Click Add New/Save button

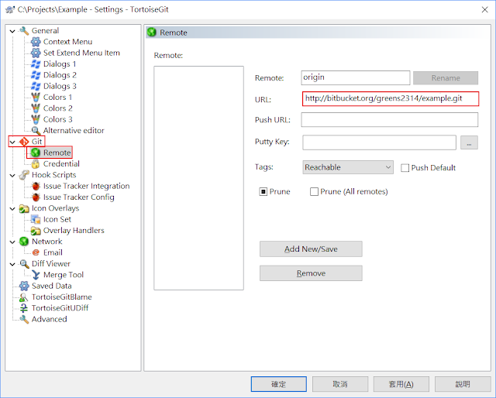point(311,249)
